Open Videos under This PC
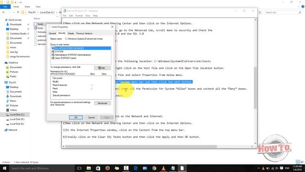This screenshot has width=305, height=172. 13,110
